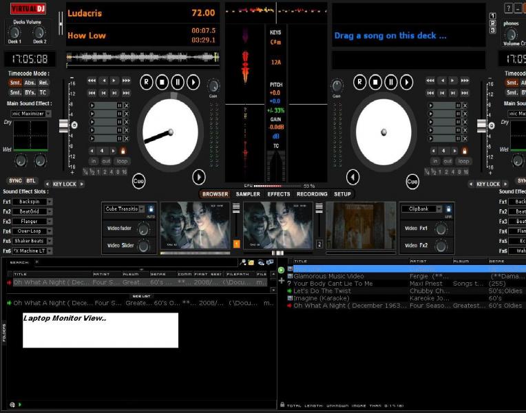Select Glamorous Music Video in the playlist
The width and height of the screenshot is (526, 413).
tap(328, 276)
